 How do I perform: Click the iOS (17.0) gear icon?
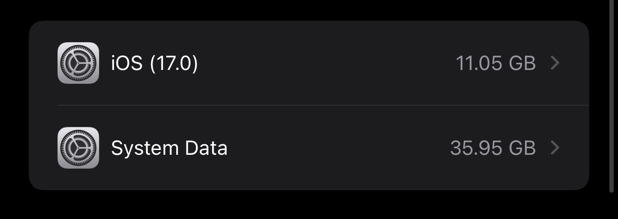pos(78,63)
